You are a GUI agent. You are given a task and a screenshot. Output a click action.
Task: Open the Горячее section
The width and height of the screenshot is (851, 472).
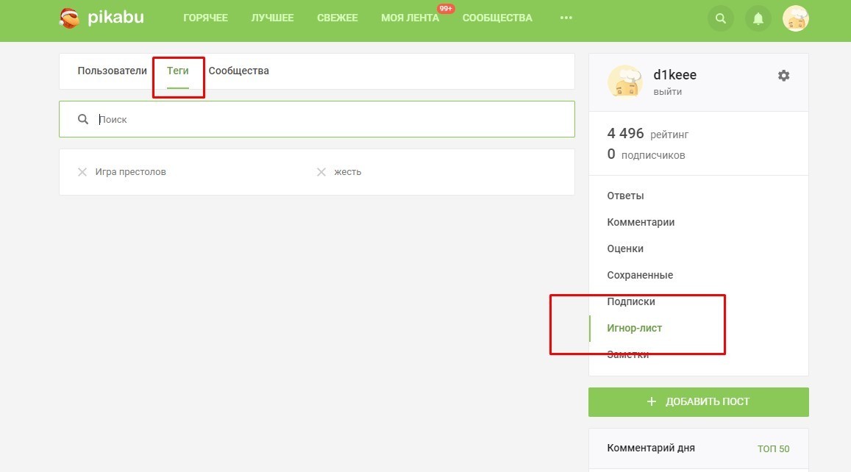tap(205, 18)
